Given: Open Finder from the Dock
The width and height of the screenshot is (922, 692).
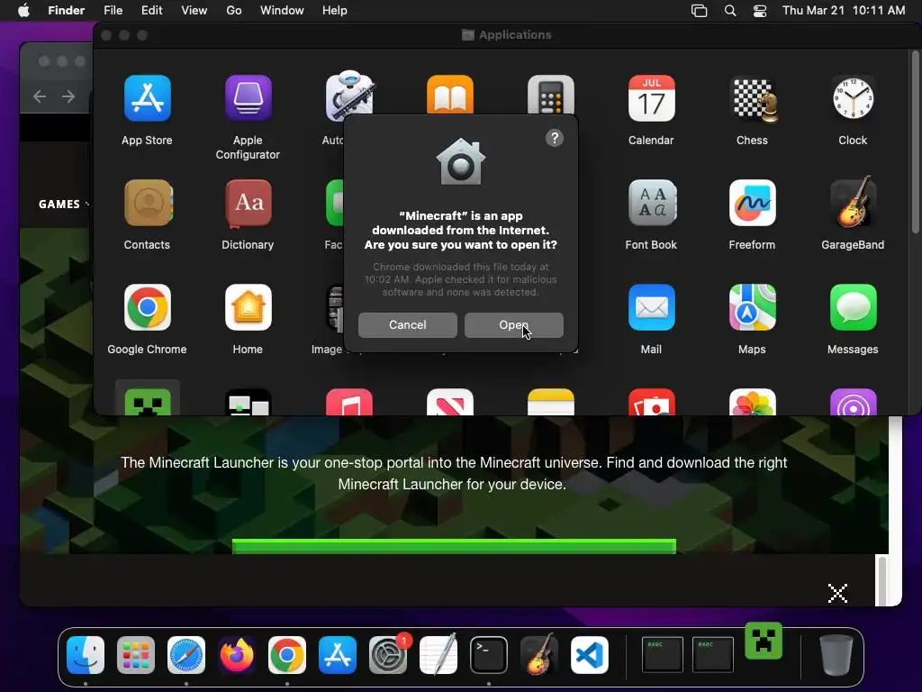Looking at the screenshot, I should (x=86, y=655).
